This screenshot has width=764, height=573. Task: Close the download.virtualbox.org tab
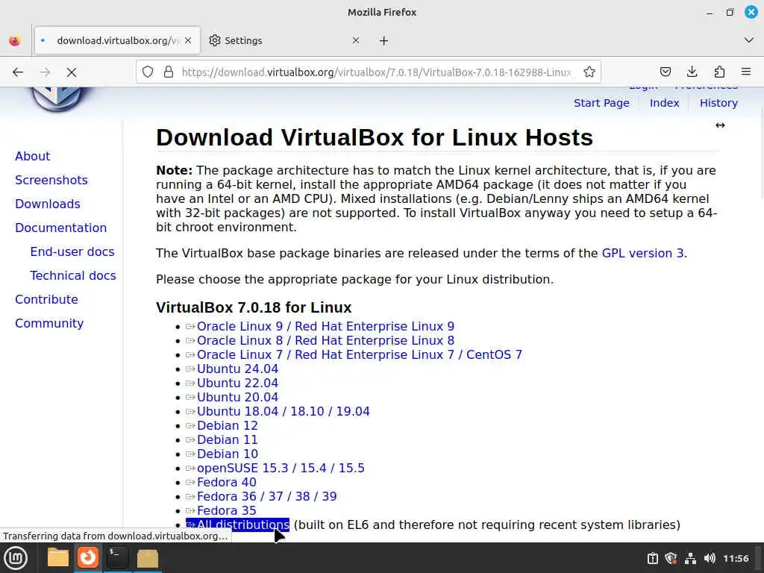(x=188, y=40)
